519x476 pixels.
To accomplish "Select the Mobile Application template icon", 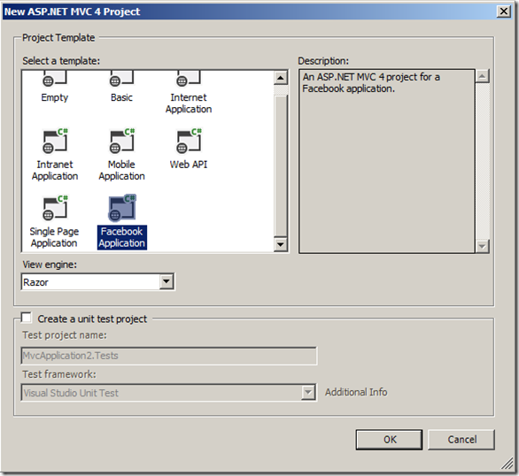I will coord(122,142).
